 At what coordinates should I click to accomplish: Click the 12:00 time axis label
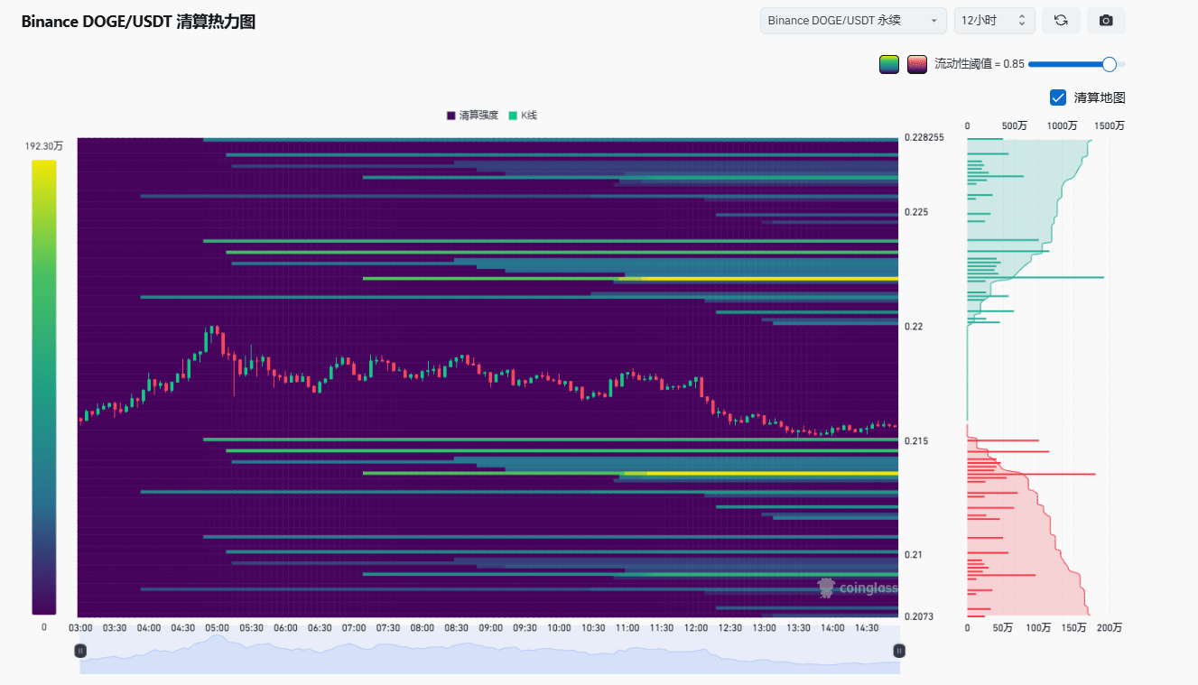pos(696,628)
